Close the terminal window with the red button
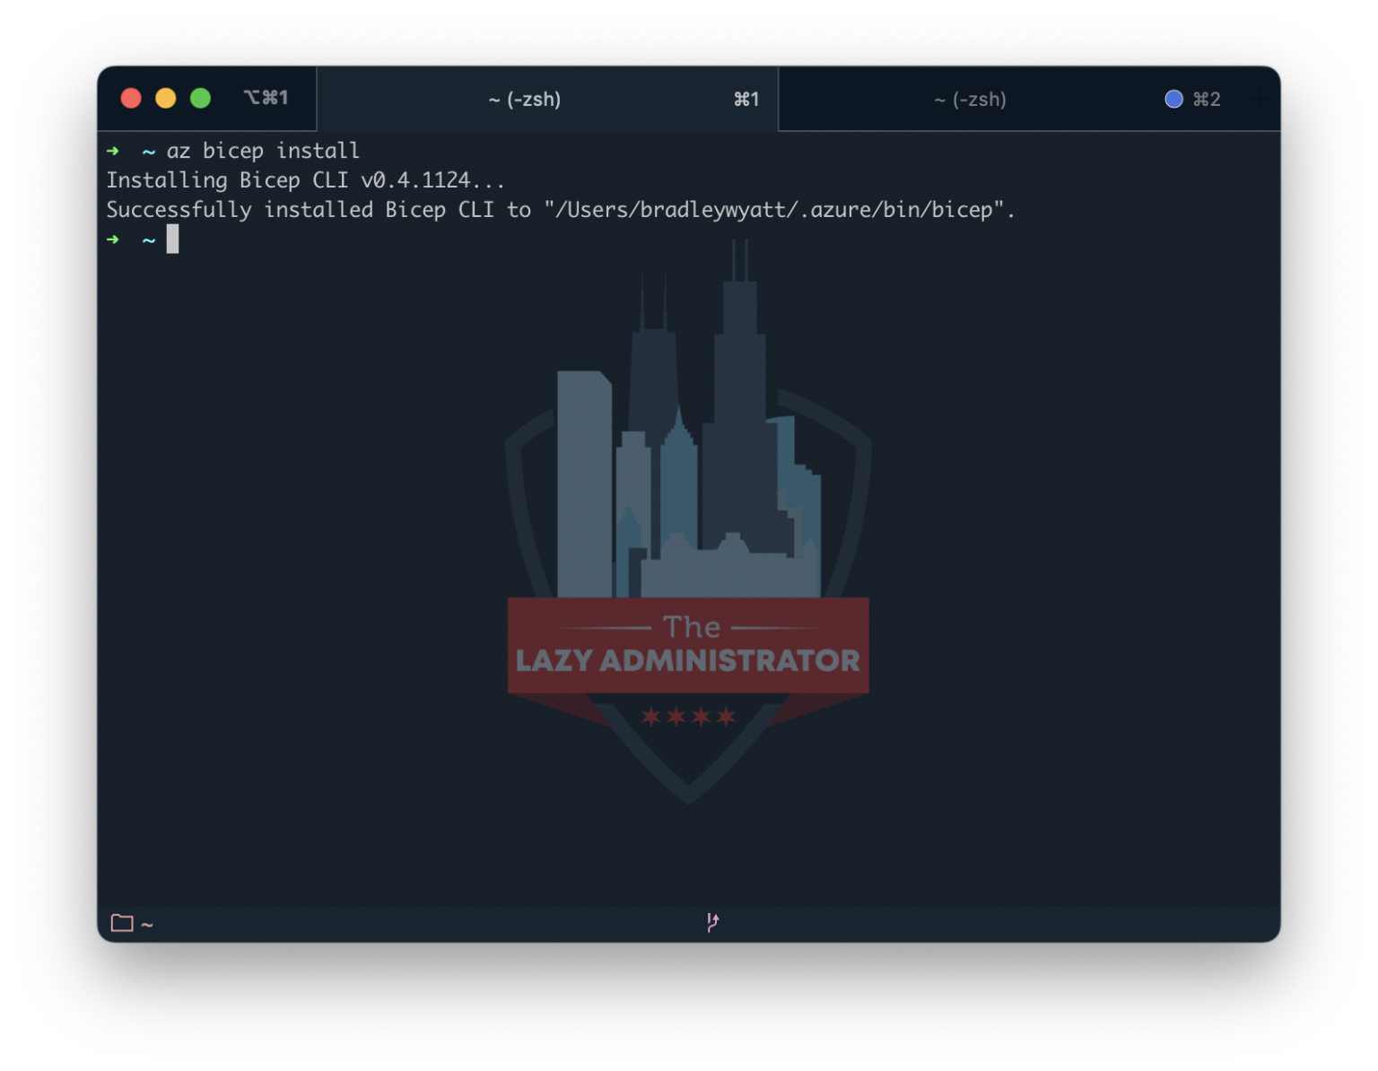The width and height of the screenshot is (1378, 1071). click(x=131, y=98)
